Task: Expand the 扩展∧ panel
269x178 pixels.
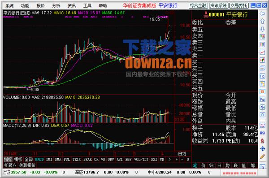Action: point(10,165)
